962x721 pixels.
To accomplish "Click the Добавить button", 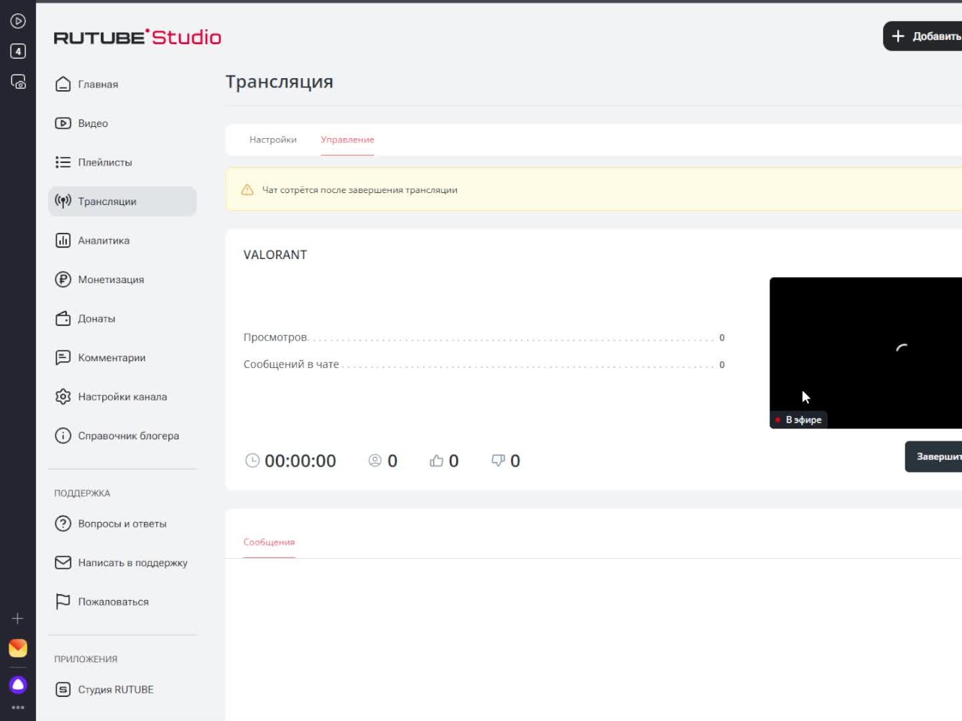I will (x=923, y=36).
